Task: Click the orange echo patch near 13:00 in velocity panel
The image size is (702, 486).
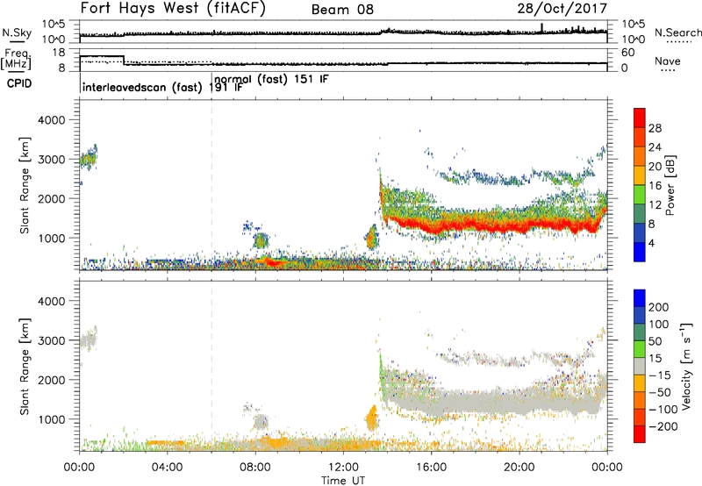Action: [371, 418]
